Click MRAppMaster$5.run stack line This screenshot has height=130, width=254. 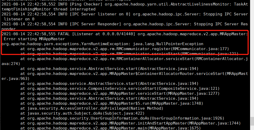112,103
